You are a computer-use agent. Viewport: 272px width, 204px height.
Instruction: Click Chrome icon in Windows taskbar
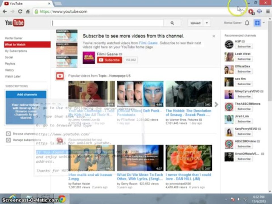(62, 199)
